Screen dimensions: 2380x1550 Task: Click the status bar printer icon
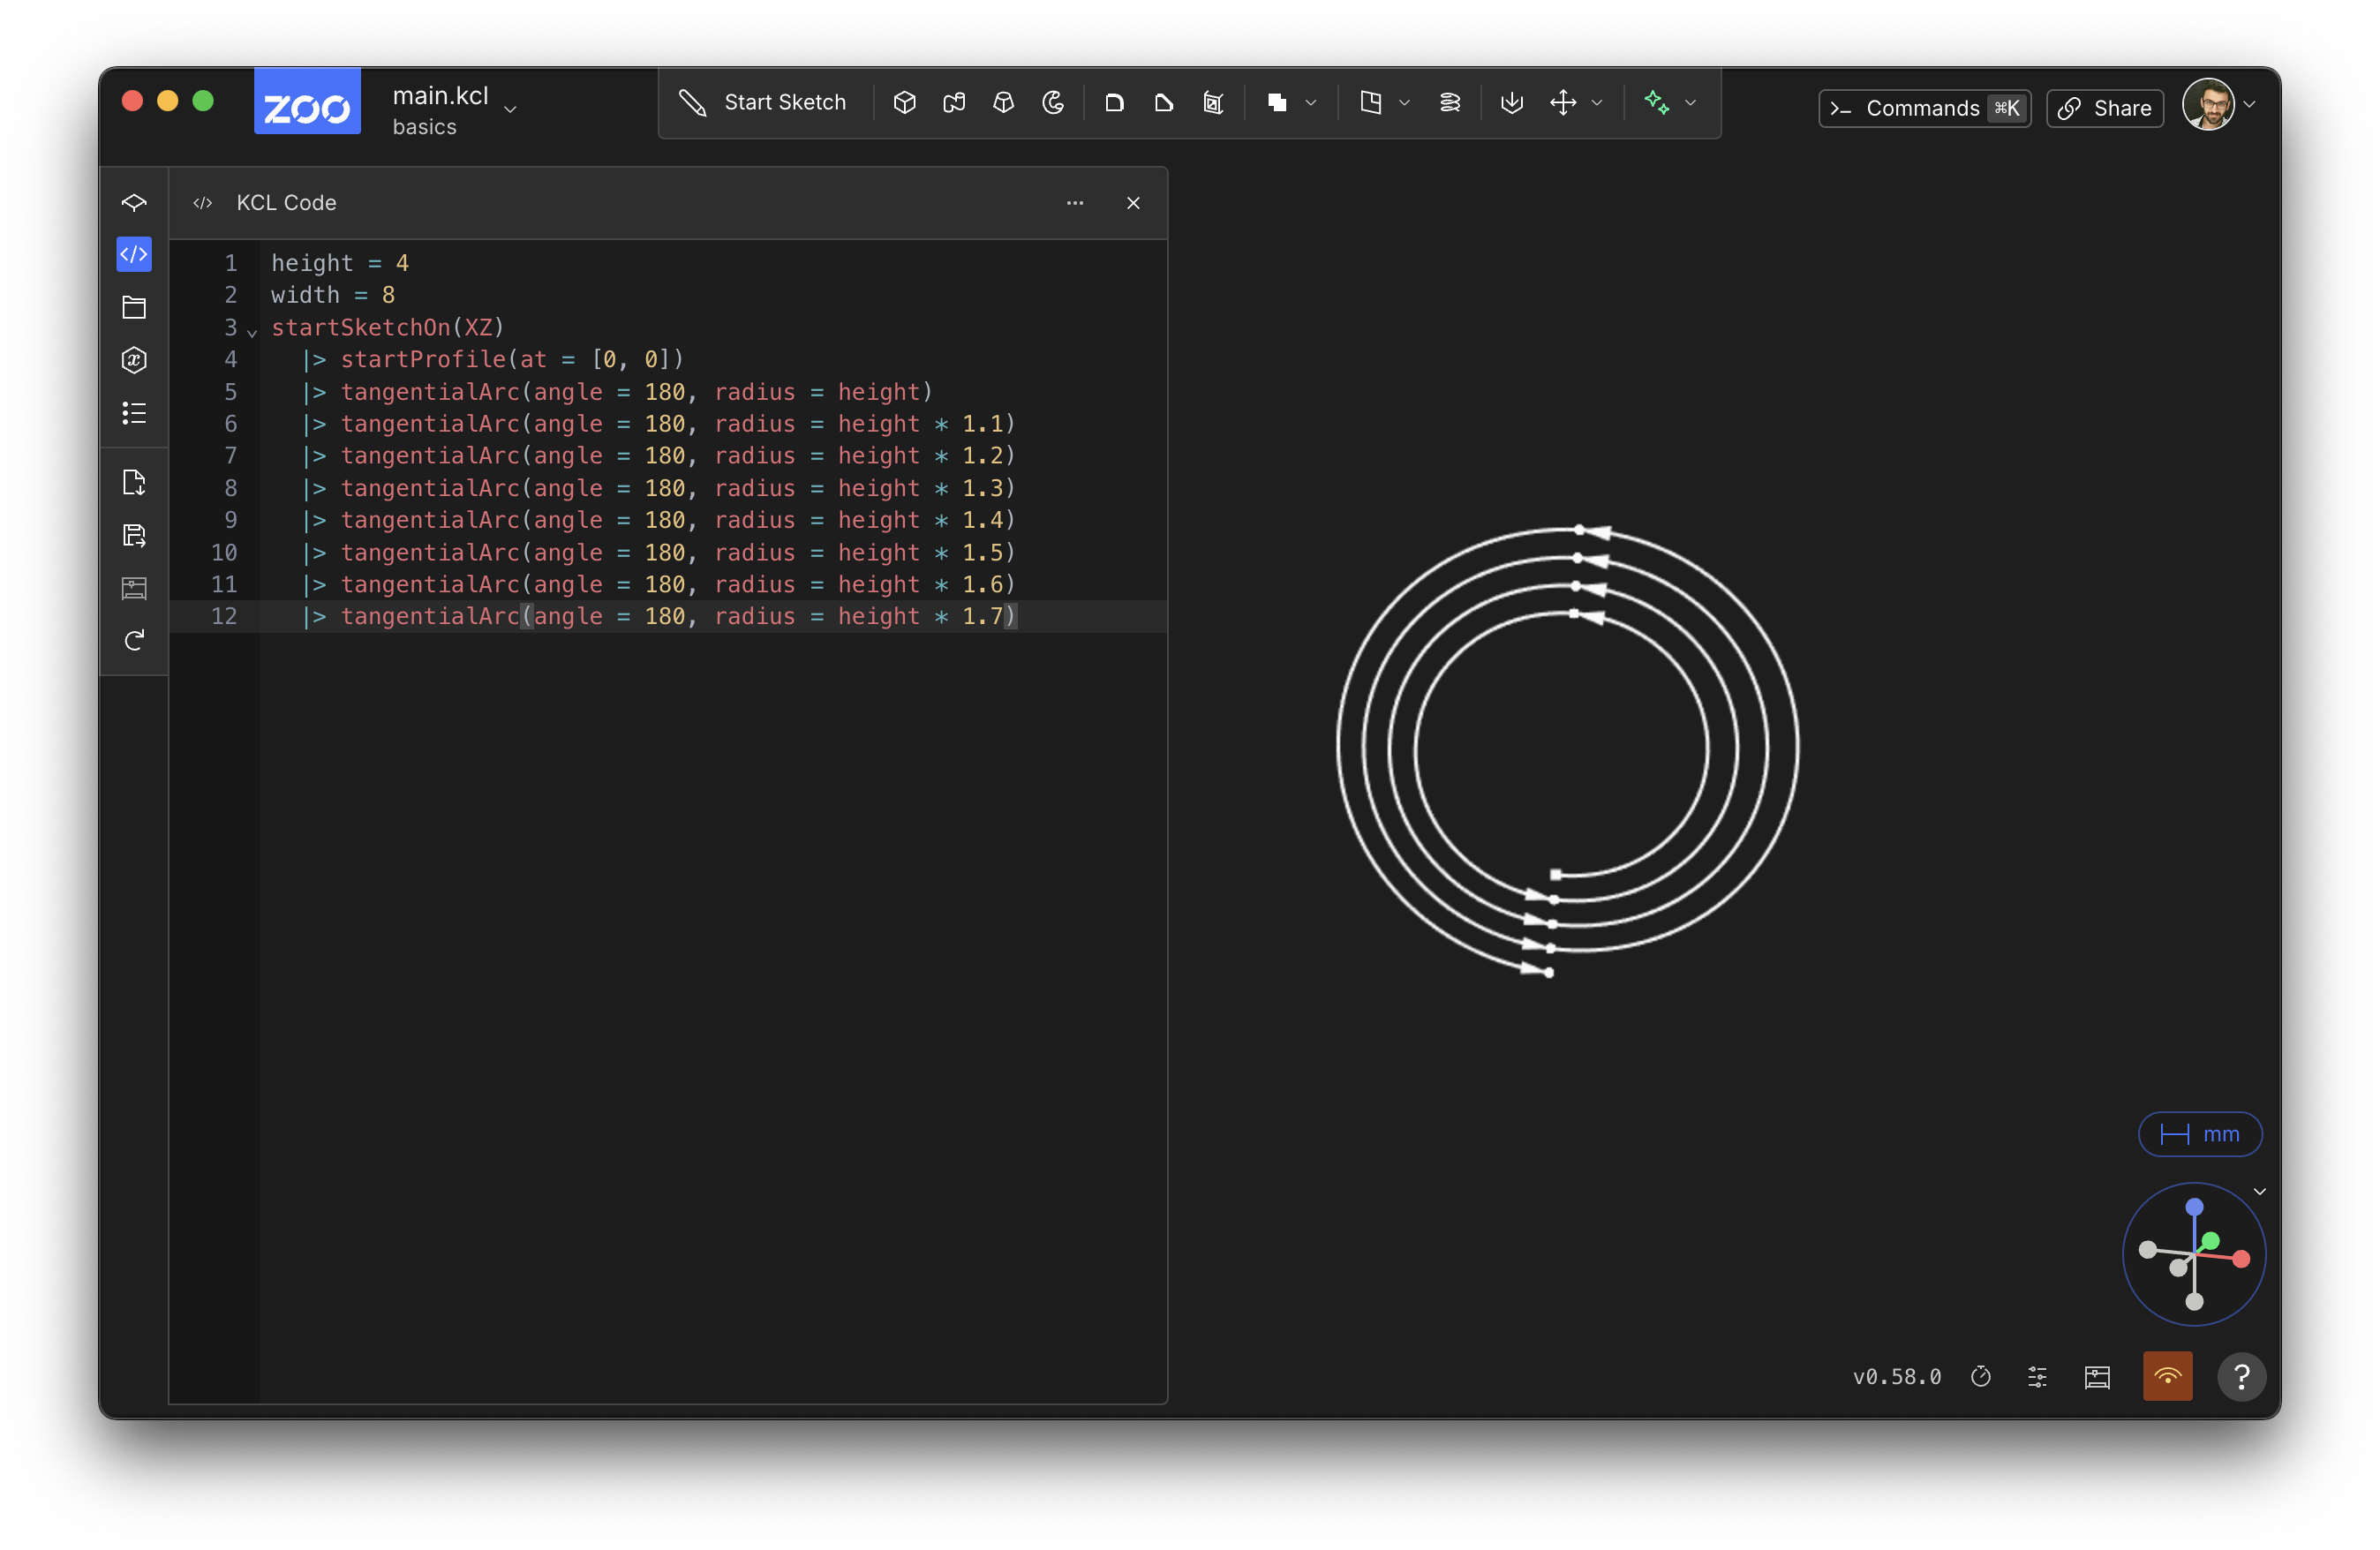click(2097, 1377)
